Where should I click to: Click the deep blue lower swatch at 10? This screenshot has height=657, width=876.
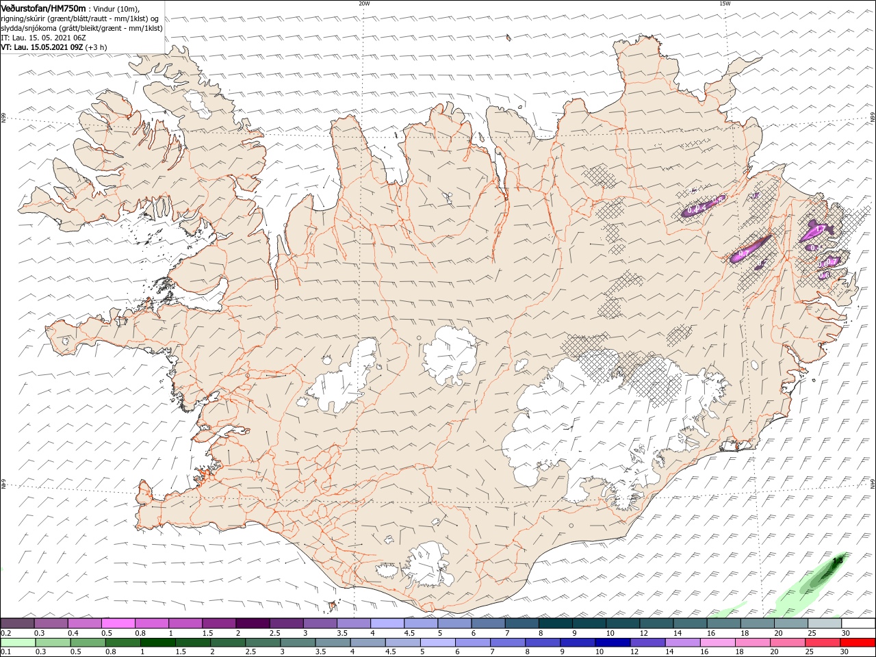[612, 643]
